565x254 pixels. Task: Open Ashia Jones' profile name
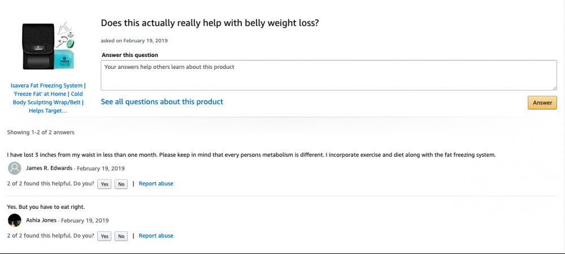41,220
